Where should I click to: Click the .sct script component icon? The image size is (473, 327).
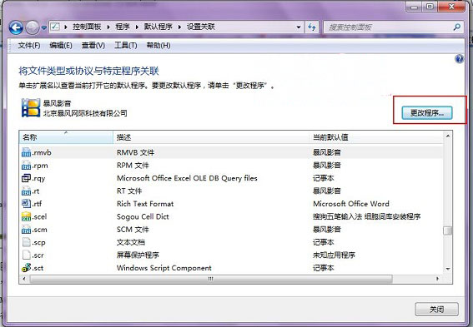click(x=26, y=268)
